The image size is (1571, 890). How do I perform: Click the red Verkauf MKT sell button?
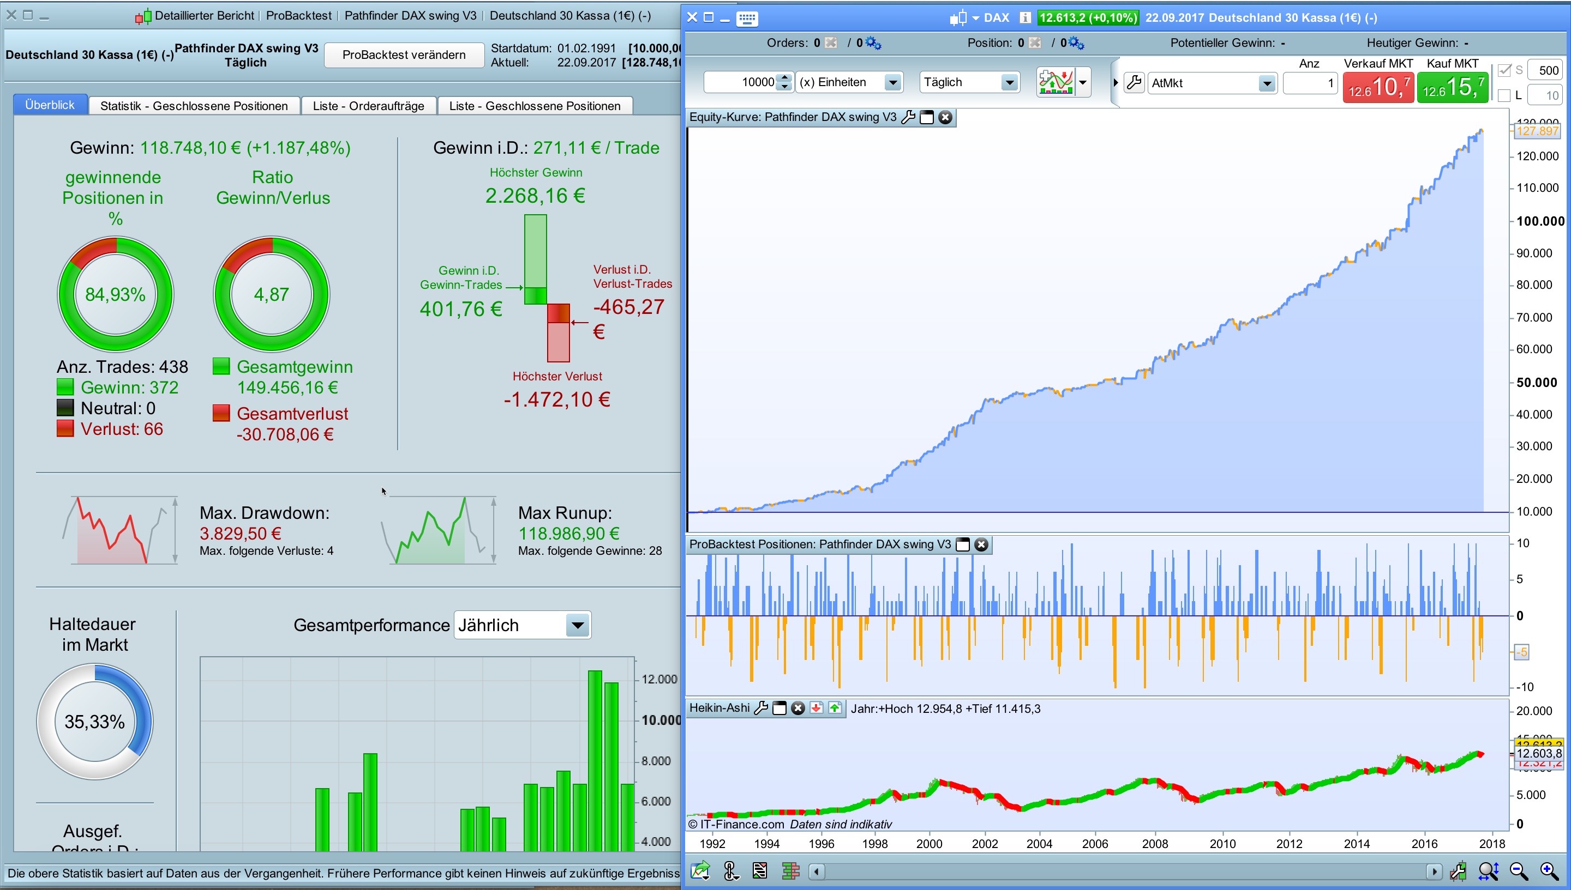1378,87
